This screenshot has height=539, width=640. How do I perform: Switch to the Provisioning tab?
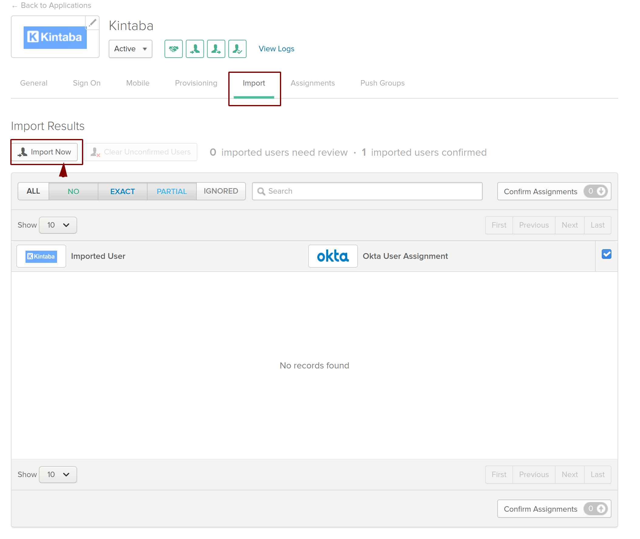196,83
